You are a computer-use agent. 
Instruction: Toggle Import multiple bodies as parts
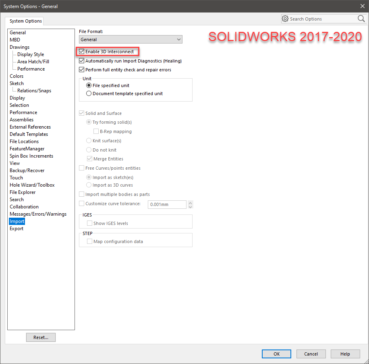(x=82, y=194)
